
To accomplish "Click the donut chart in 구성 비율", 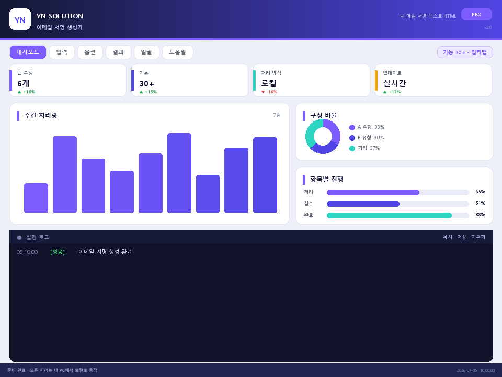I will (323, 136).
